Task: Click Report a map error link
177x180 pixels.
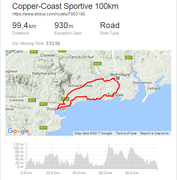Action: [155, 133]
